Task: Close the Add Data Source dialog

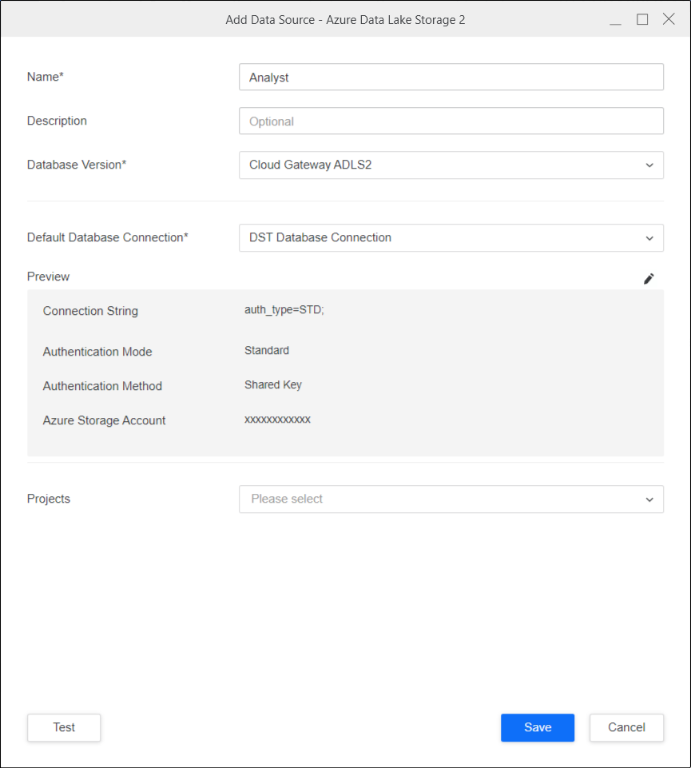Action: [x=669, y=20]
